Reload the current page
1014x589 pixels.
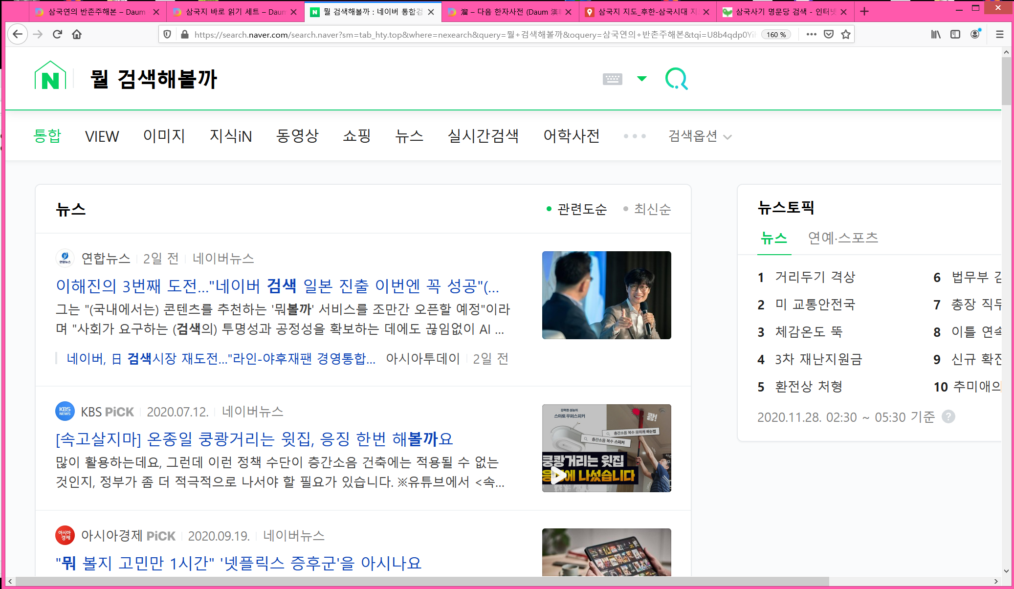[57, 34]
